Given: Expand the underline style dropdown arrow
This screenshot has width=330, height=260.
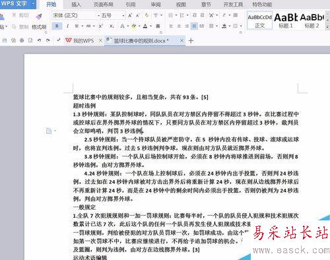Looking at the screenshot, I should tap(82, 26).
